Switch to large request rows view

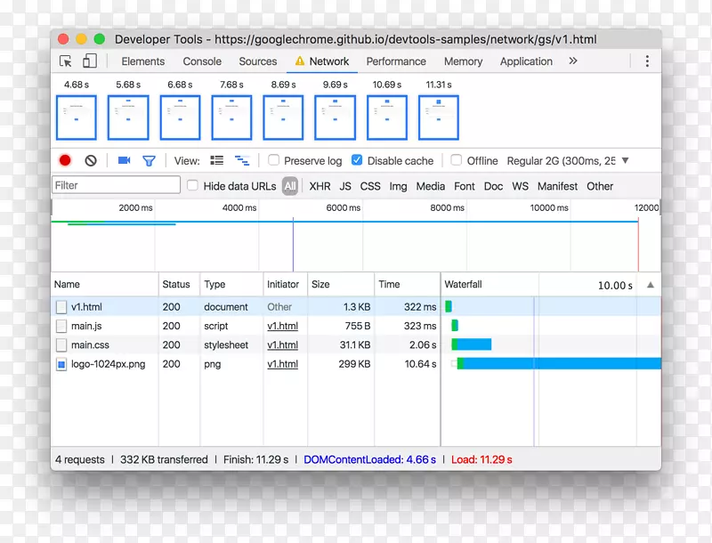(216, 160)
